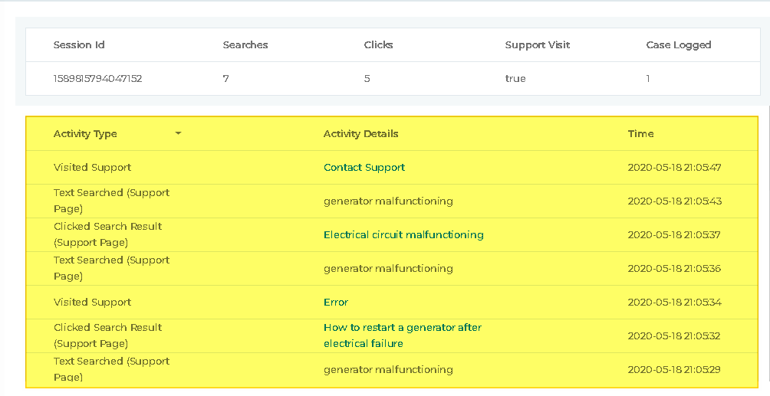Select the Clicks column header
This screenshot has height=396, width=770.
pos(378,44)
